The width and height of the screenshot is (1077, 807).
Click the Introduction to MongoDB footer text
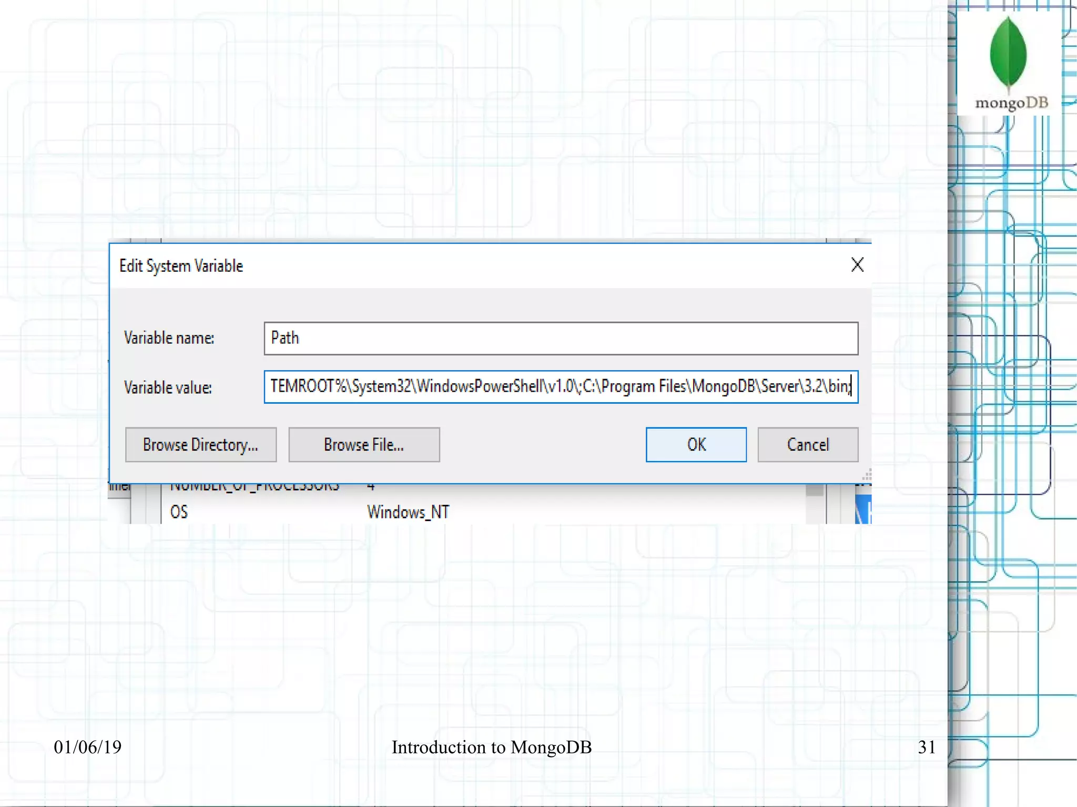(x=491, y=747)
